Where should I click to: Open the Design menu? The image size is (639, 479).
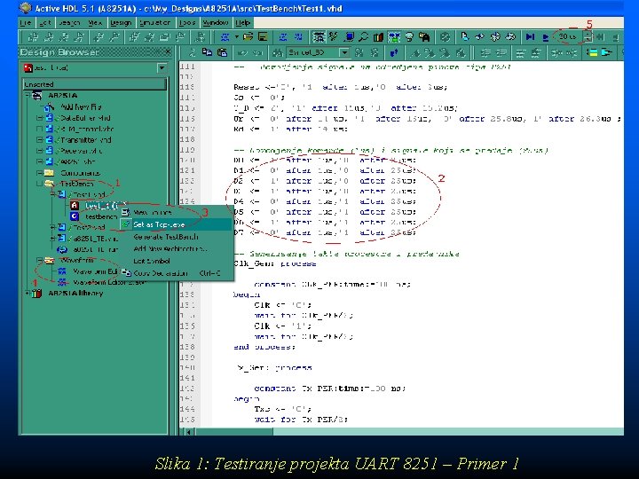coord(121,23)
